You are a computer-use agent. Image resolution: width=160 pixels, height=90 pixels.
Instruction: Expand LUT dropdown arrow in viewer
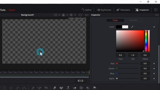click(75, 15)
